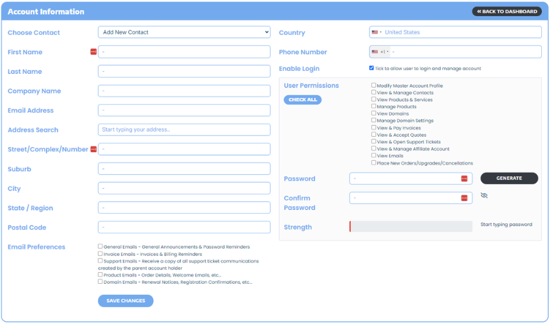Check View & Pay Invoices permission
551x324 pixels.
[x=374, y=128]
